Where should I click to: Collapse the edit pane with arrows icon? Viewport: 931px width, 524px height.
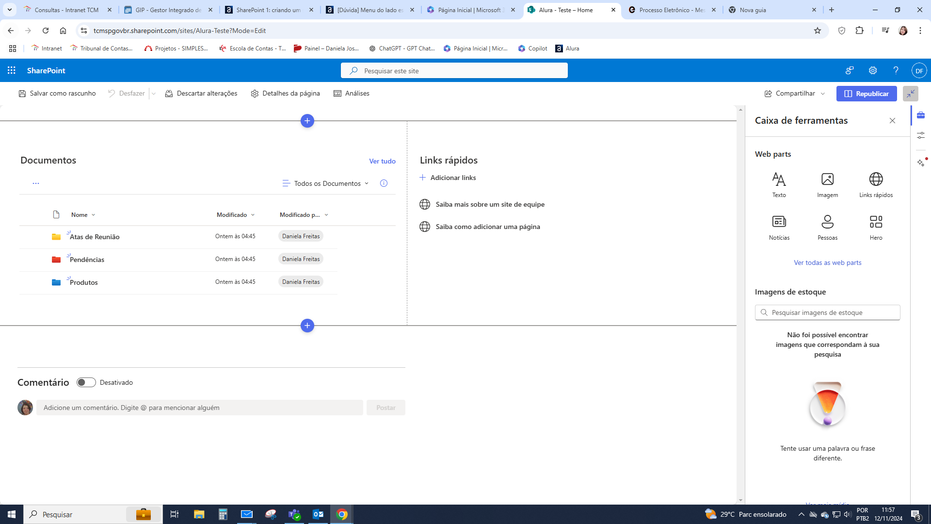click(911, 94)
